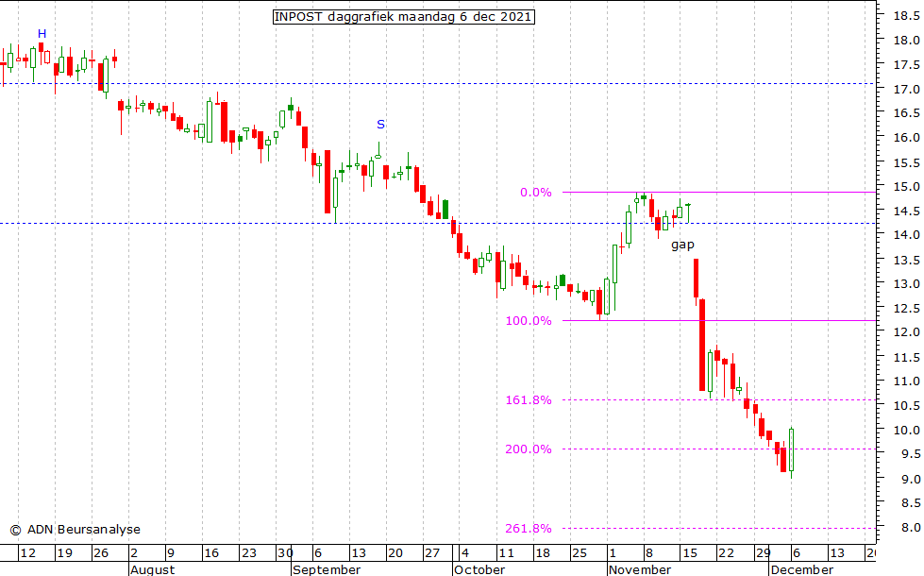Click the '100.0%' Fibonacci level label
The image size is (924, 576).
point(529,321)
